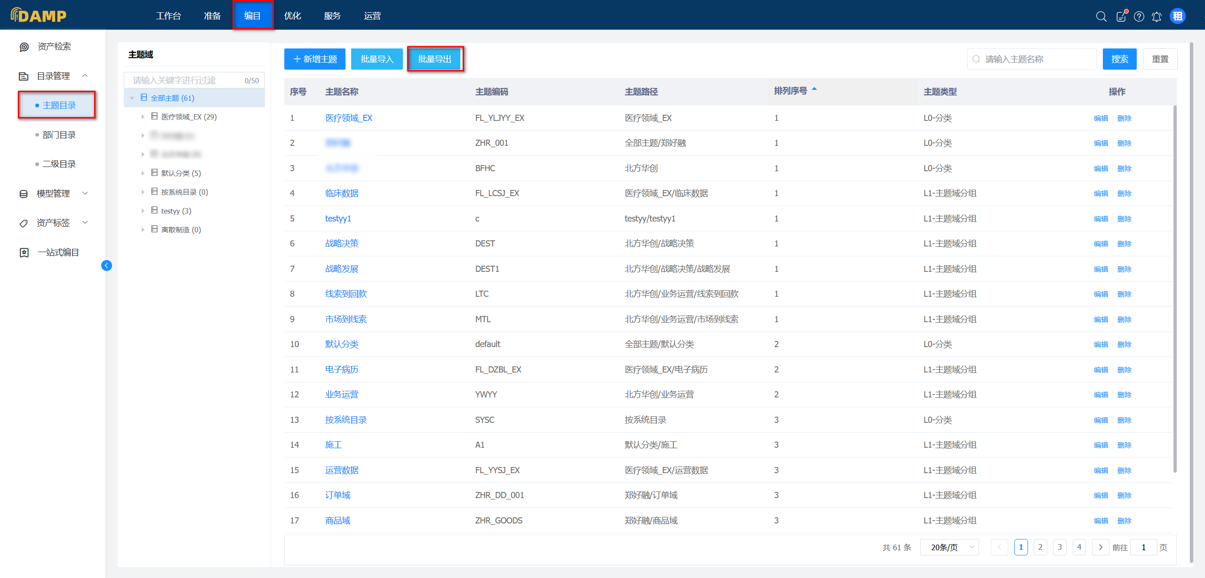Click the search magnifier icon in header
The height and width of the screenshot is (578, 1205).
click(x=1101, y=16)
